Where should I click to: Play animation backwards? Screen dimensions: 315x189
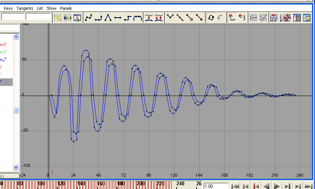[x=267, y=186]
